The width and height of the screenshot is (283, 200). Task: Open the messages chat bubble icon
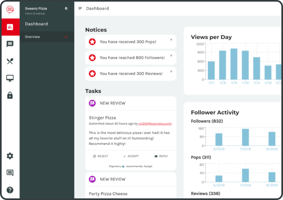10,44
